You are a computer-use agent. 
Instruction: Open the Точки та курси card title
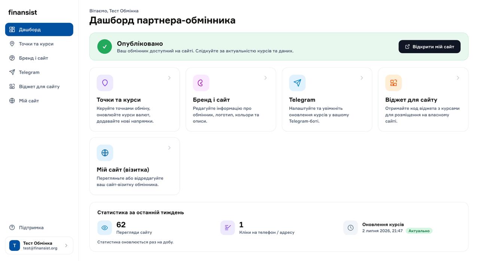[x=119, y=100]
